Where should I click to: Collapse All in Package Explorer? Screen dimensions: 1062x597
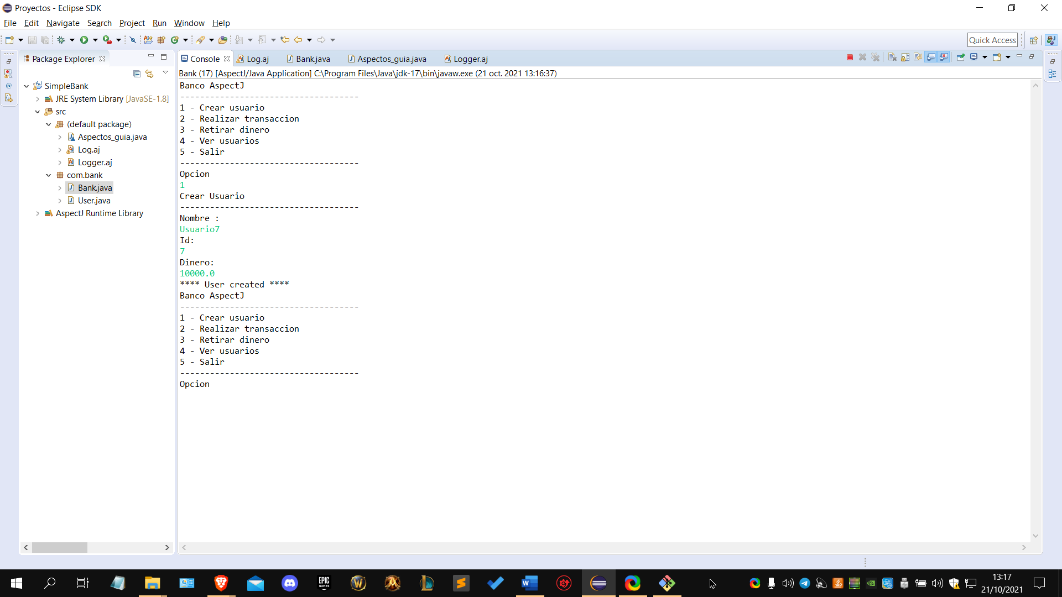136,74
